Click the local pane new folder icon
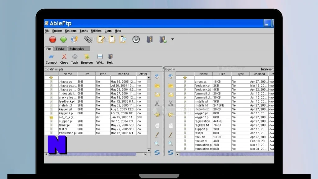This screenshot has width=318, height=179. pos(157,86)
